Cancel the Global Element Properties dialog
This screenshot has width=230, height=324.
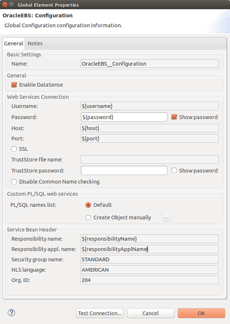151,313
